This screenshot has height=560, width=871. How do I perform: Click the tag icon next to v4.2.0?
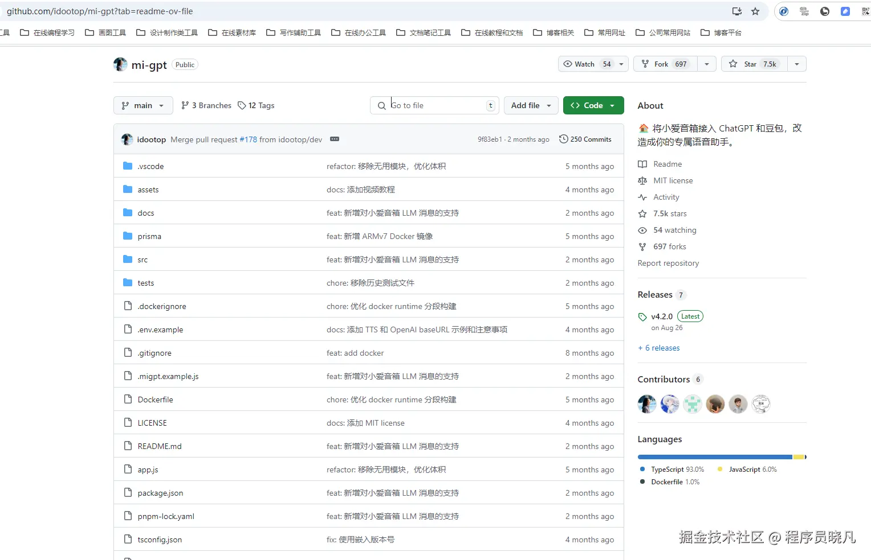[642, 317]
